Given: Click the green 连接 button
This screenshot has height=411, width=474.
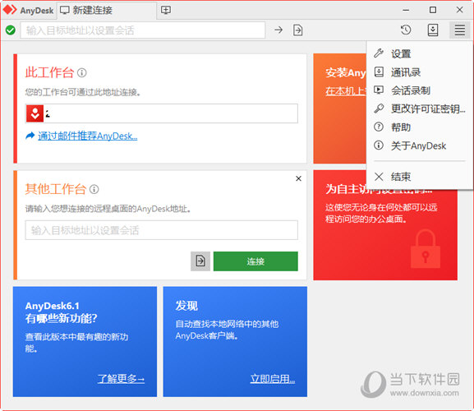Looking at the screenshot, I should click(x=255, y=261).
